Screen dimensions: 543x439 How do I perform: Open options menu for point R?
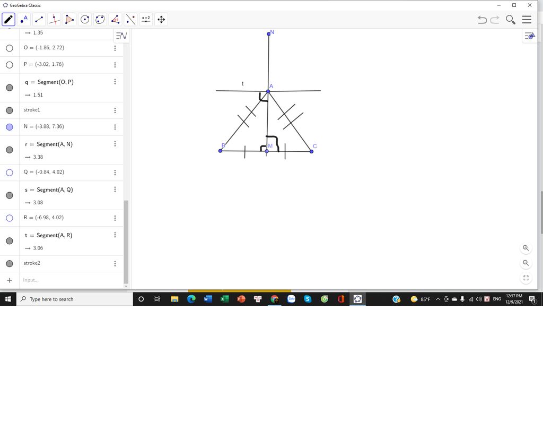click(x=115, y=218)
